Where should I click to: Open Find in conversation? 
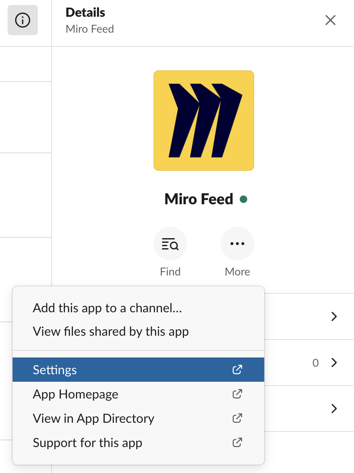[x=170, y=244]
